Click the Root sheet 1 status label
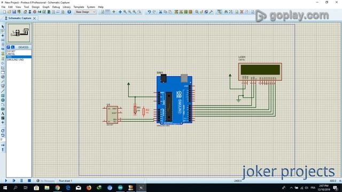This screenshot has height=192, width=342. (x=65, y=181)
